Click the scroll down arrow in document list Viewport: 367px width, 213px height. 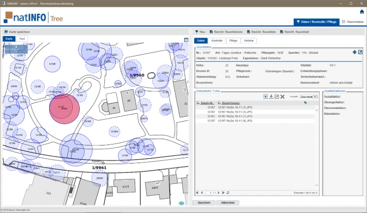(316, 185)
